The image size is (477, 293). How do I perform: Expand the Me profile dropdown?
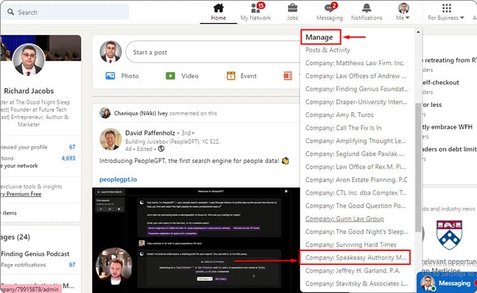tap(403, 11)
